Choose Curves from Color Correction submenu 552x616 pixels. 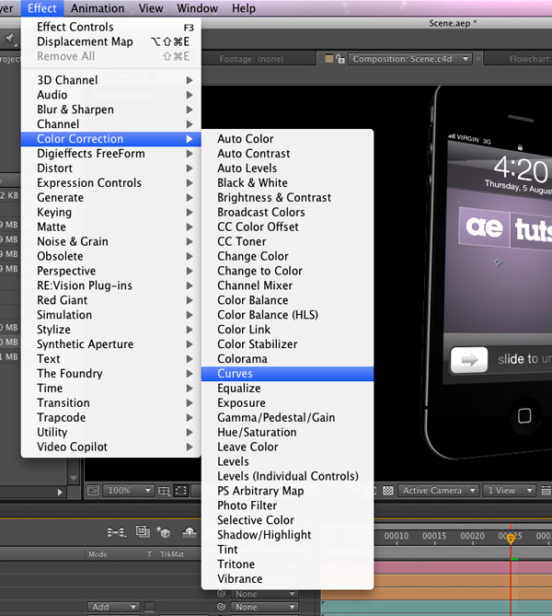(287, 374)
